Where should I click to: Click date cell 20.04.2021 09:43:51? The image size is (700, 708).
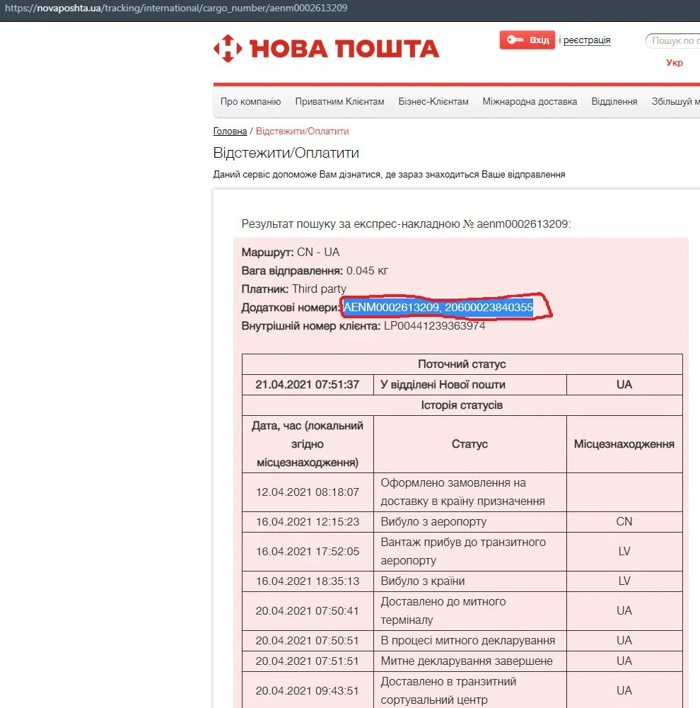[x=308, y=691]
